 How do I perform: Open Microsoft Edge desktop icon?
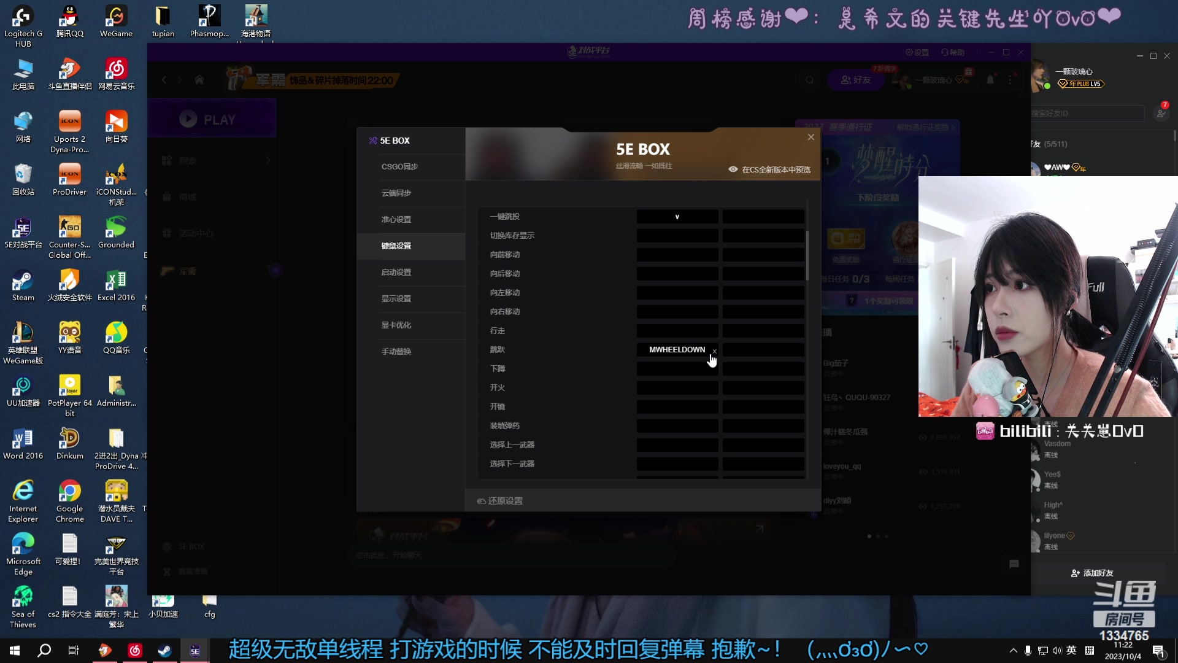(x=23, y=554)
